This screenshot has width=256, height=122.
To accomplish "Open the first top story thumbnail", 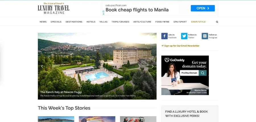I will (x=56, y=119).
